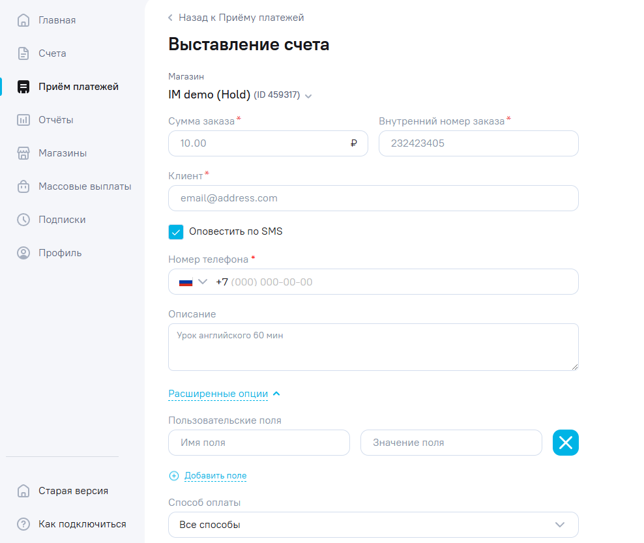Click the Номер телефона input
644x543 pixels.
coord(373,282)
